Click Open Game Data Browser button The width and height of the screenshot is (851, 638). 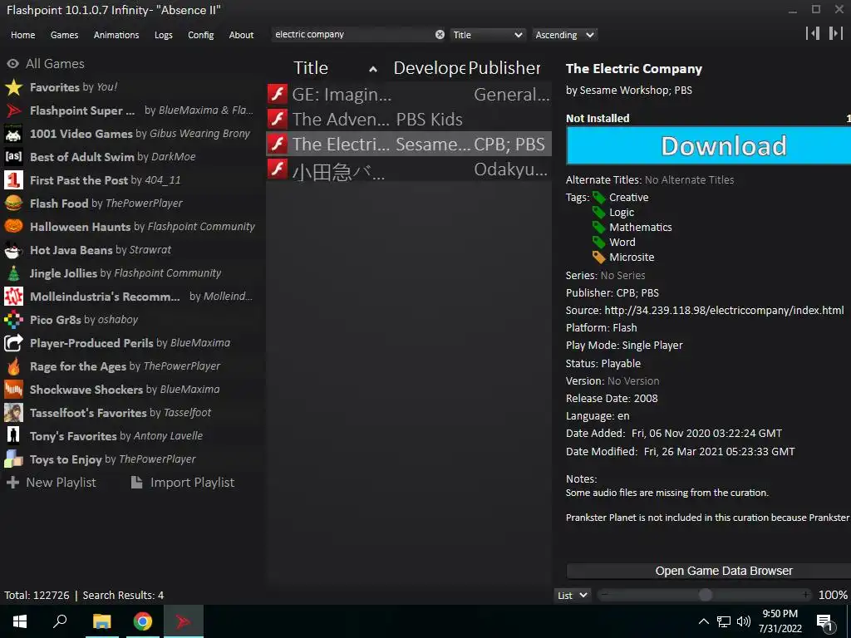[x=708, y=571]
